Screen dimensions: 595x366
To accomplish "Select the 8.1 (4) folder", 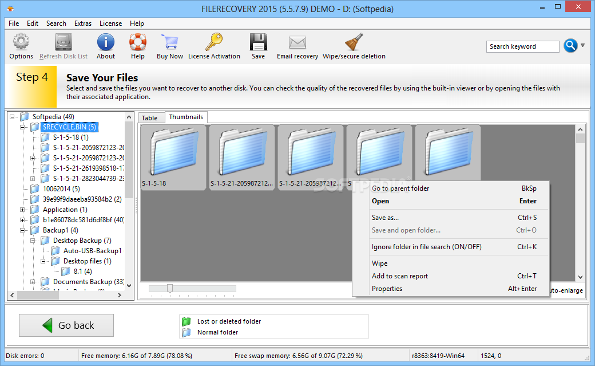I will 82,271.
